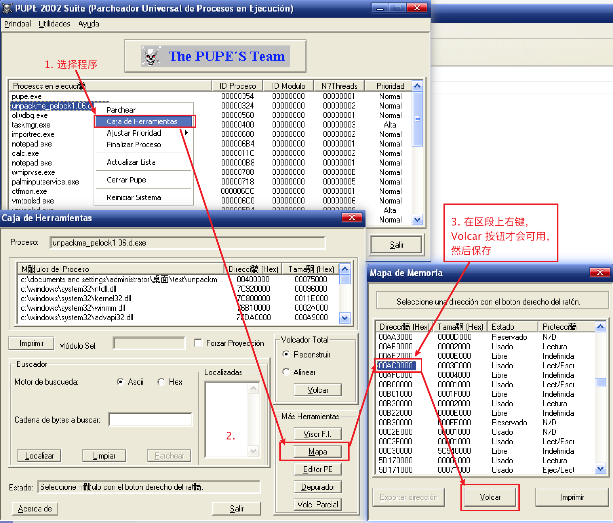Select Finalizar Proceso in context menu

pyautogui.click(x=134, y=144)
